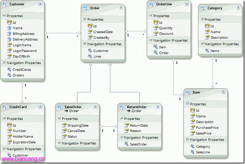Select the property icon beside Discount
Viewport: 245px width, 164px height.
pos(156,34)
